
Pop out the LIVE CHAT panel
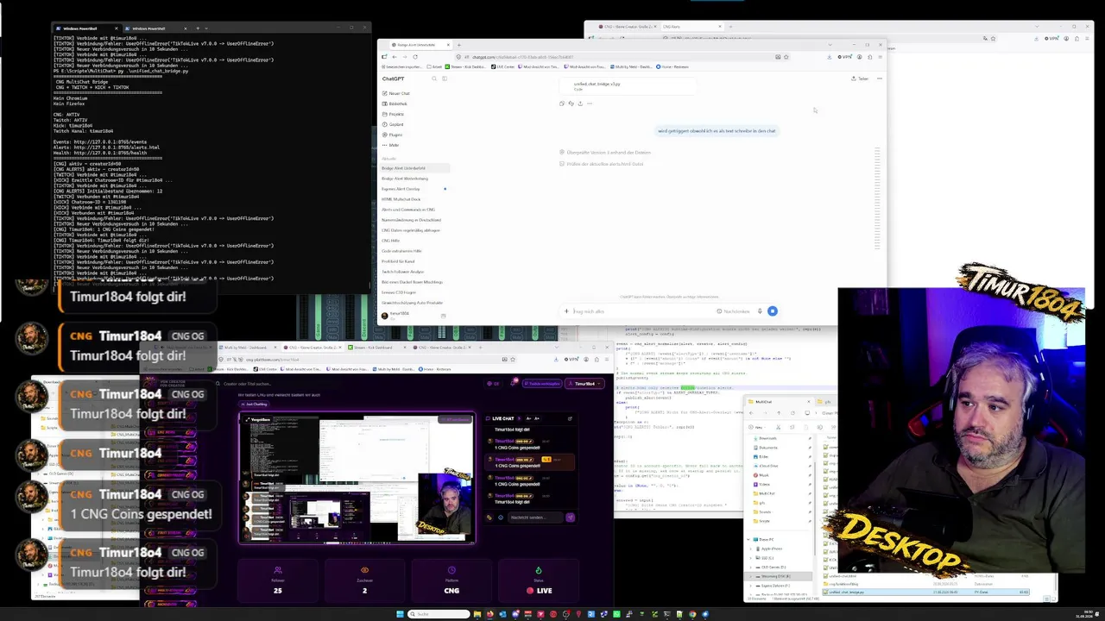point(570,418)
